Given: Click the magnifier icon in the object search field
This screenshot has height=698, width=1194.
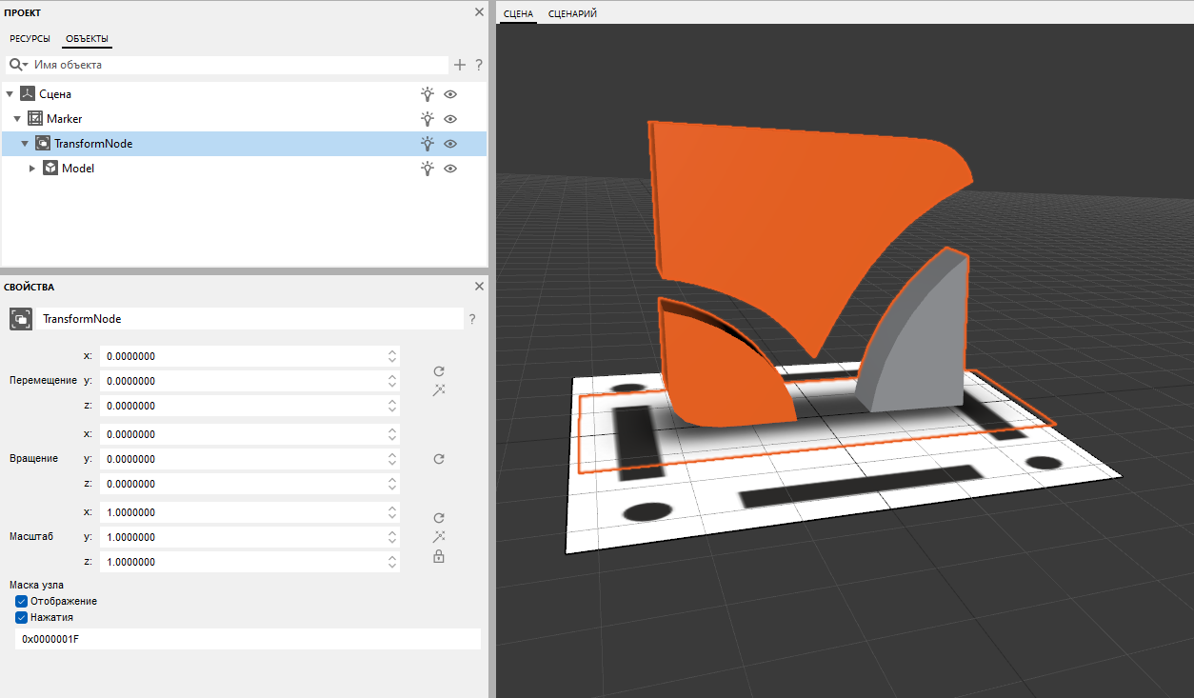Looking at the screenshot, I should click(x=15, y=64).
